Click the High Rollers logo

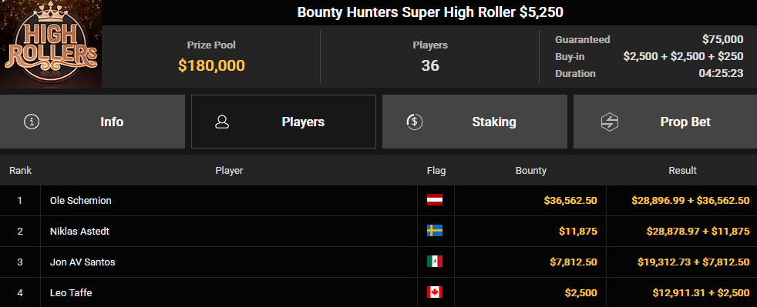point(51,44)
